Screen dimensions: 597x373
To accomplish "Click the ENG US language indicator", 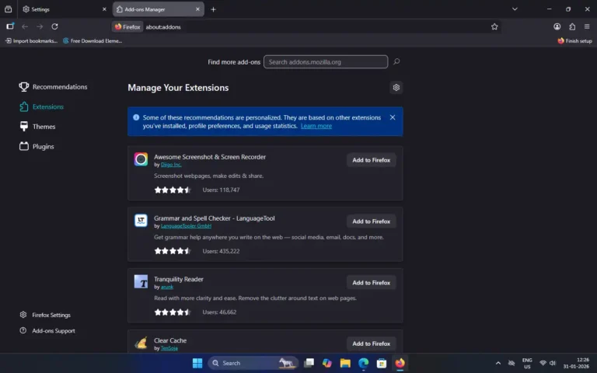I will [527, 363].
